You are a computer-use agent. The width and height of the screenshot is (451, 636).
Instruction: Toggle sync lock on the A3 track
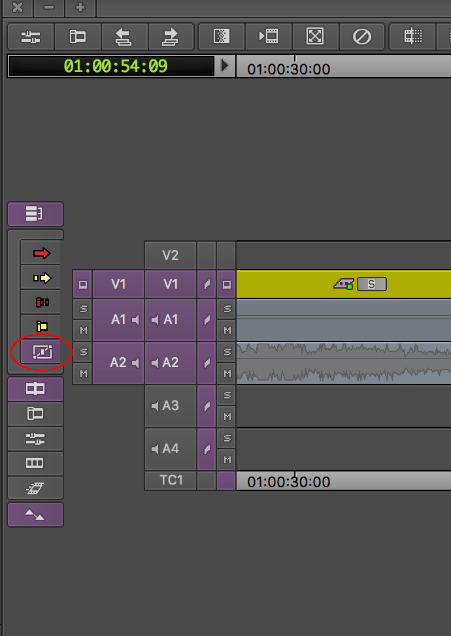207,405
